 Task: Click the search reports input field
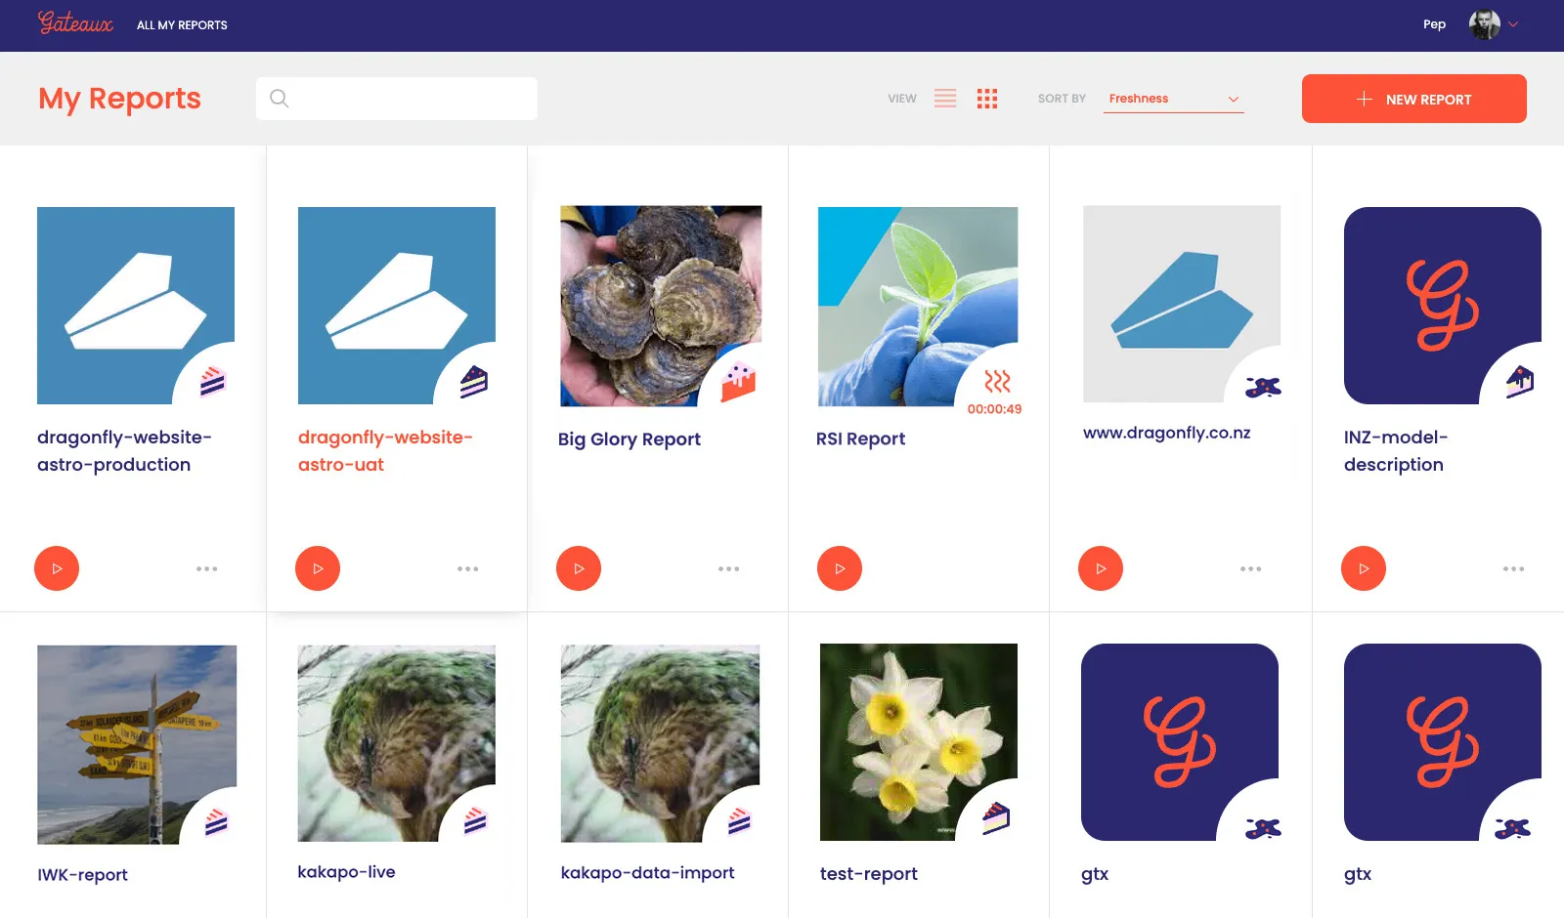(397, 99)
